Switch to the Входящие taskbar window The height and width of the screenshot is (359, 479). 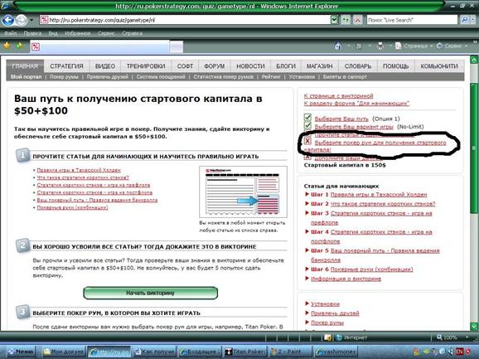coord(200,352)
